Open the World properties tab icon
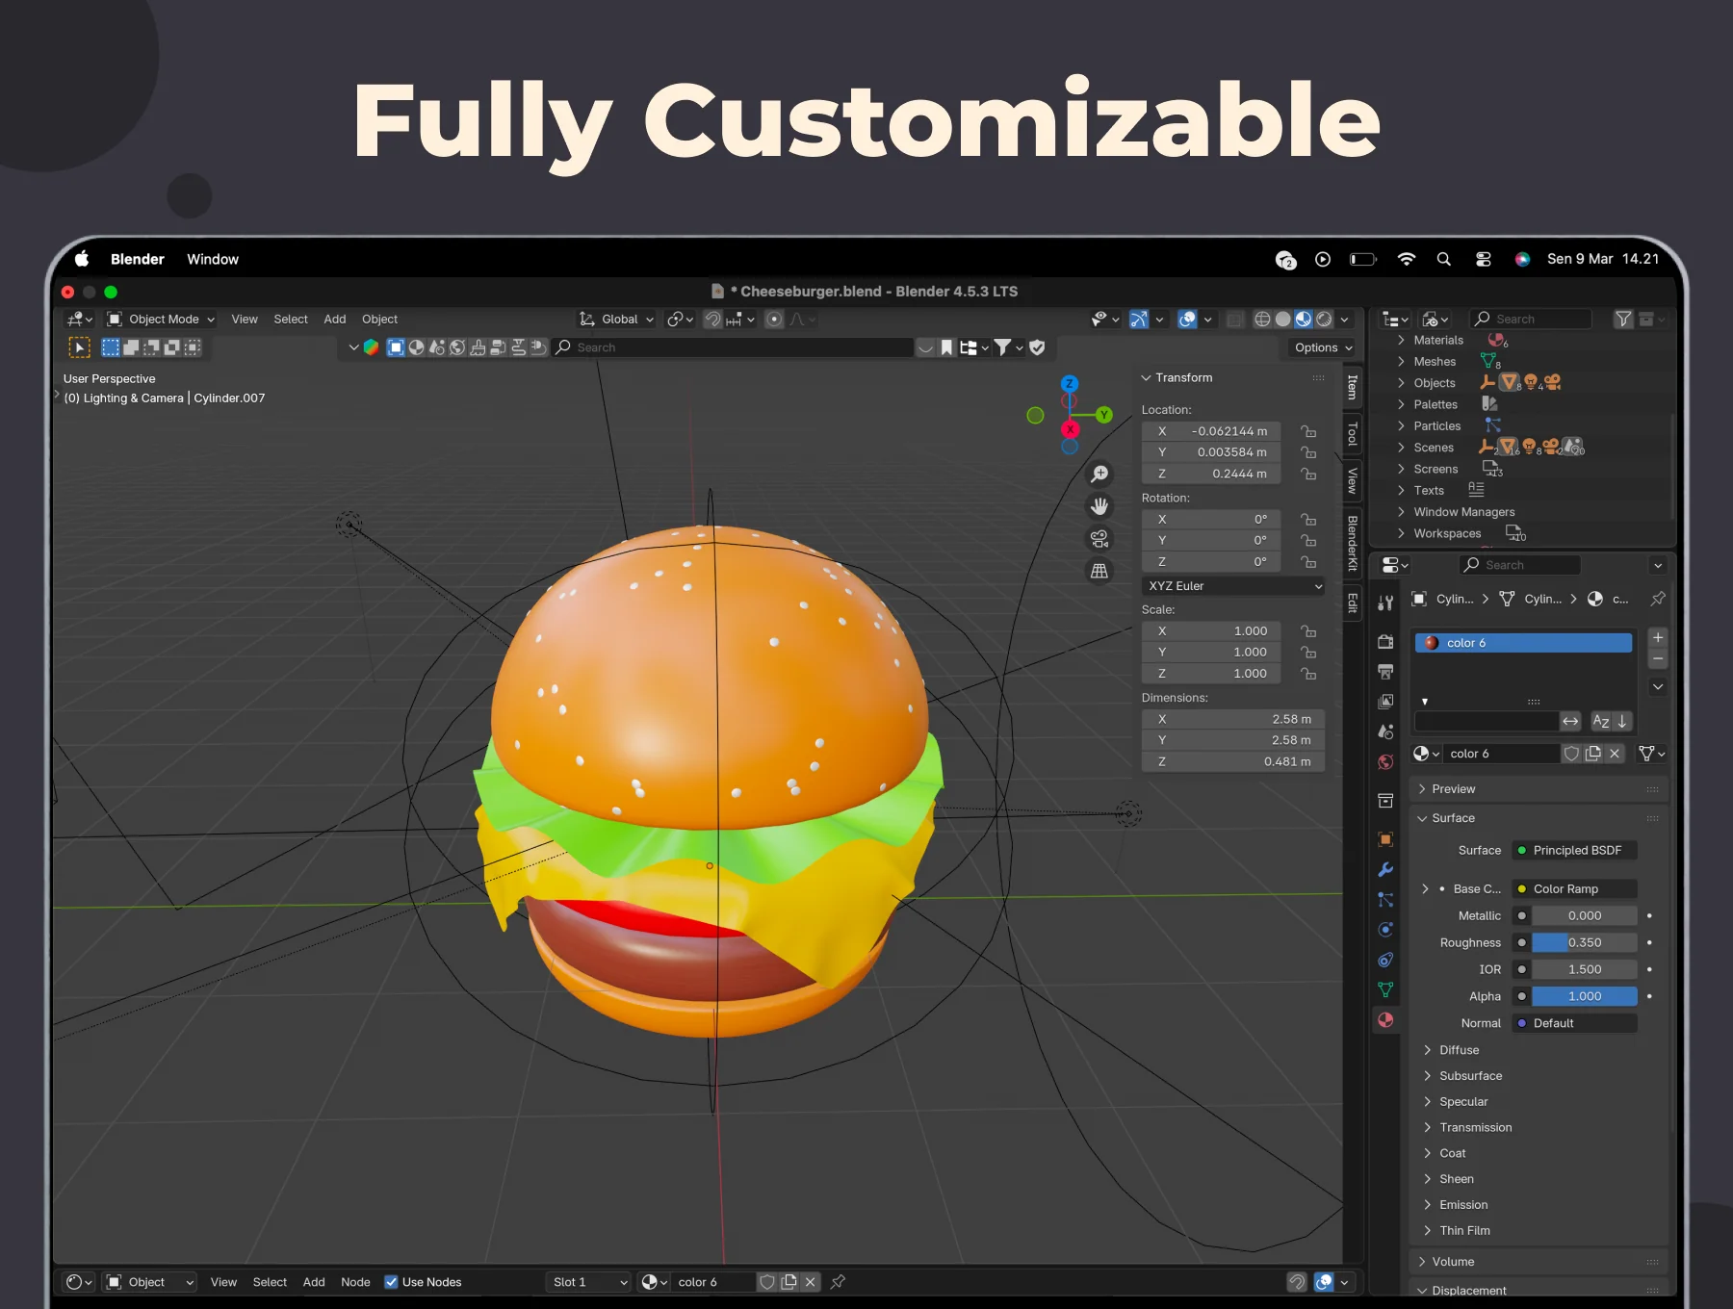This screenshot has height=1309, width=1733. 1385,762
